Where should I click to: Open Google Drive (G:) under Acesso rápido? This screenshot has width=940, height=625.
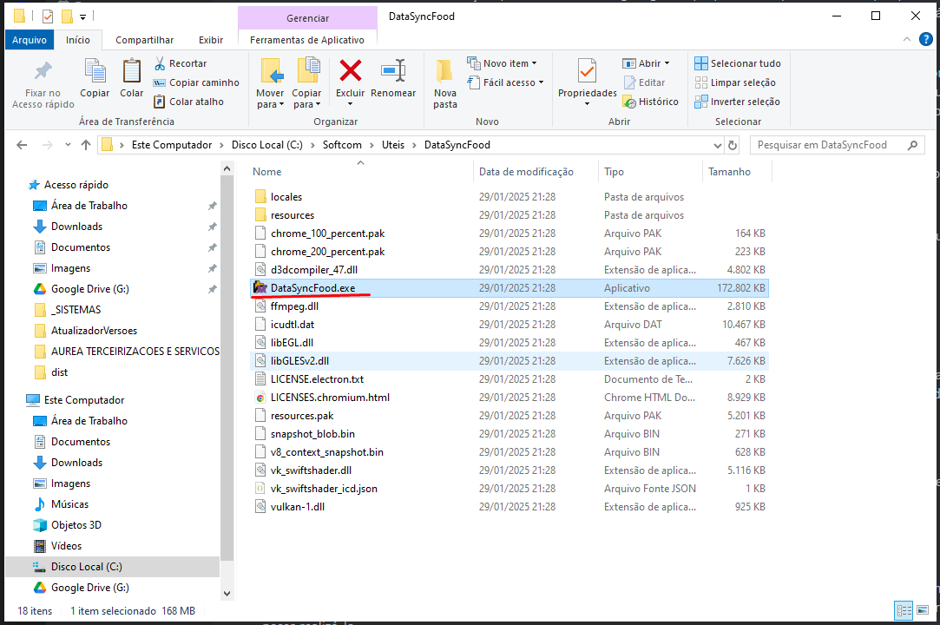click(89, 289)
